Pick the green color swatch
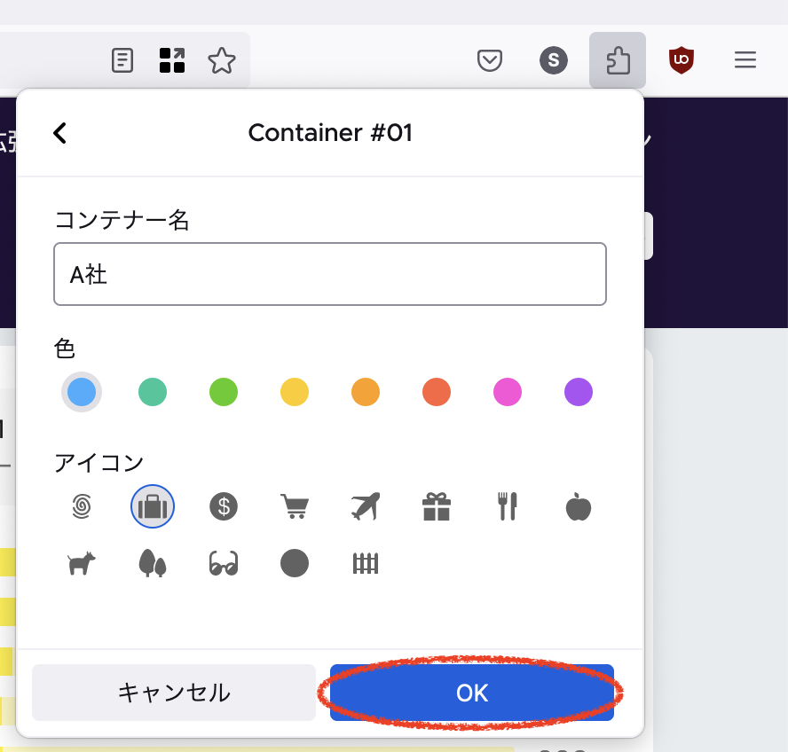 click(224, 392)
